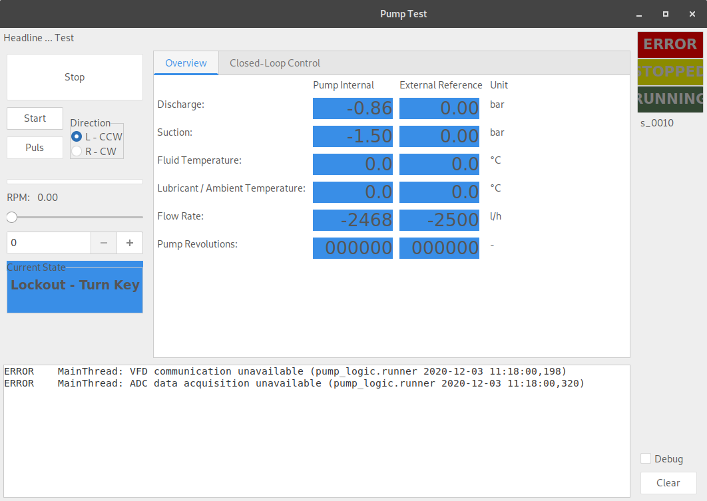Viewport: 707px width, 501px height.
Task: Click the Lubricant / Ambient Temperature internal value
Action: pos(353,192)
